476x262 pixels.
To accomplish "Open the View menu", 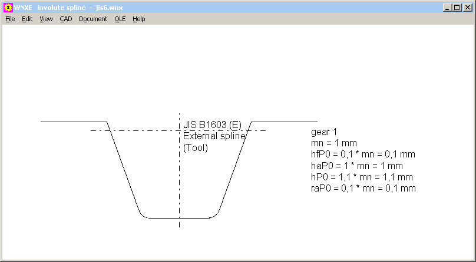I will tap(46, 19).
